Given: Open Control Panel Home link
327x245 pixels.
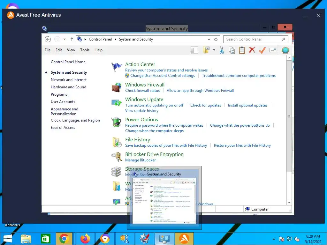Looking at the screenshot, I should tap(68, 62).
